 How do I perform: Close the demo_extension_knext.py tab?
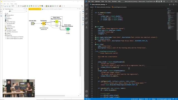tap(107, 4)
